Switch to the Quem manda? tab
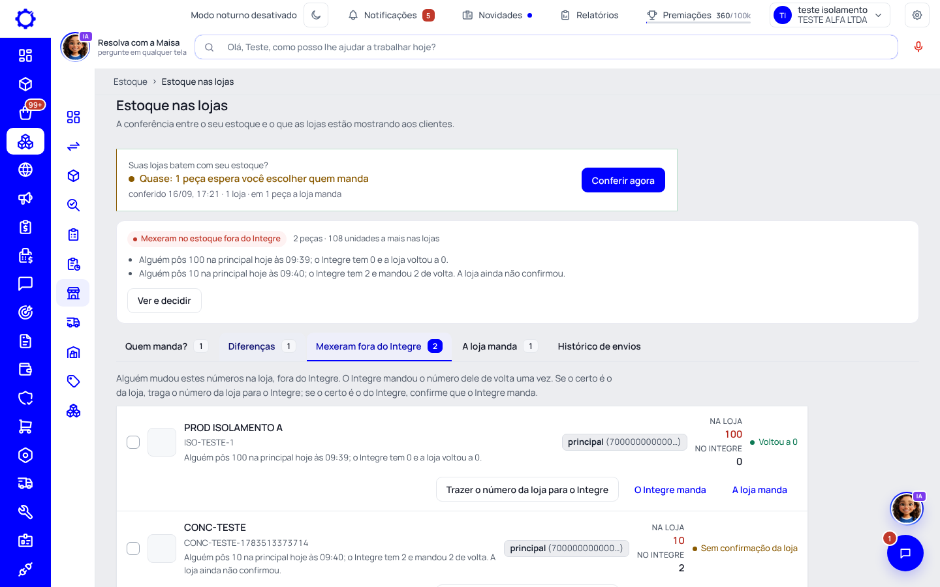This screenshot has height=587, width=940. [166, 346]
